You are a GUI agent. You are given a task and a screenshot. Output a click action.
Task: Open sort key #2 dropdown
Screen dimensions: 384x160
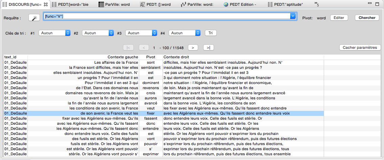click(98, 33)
